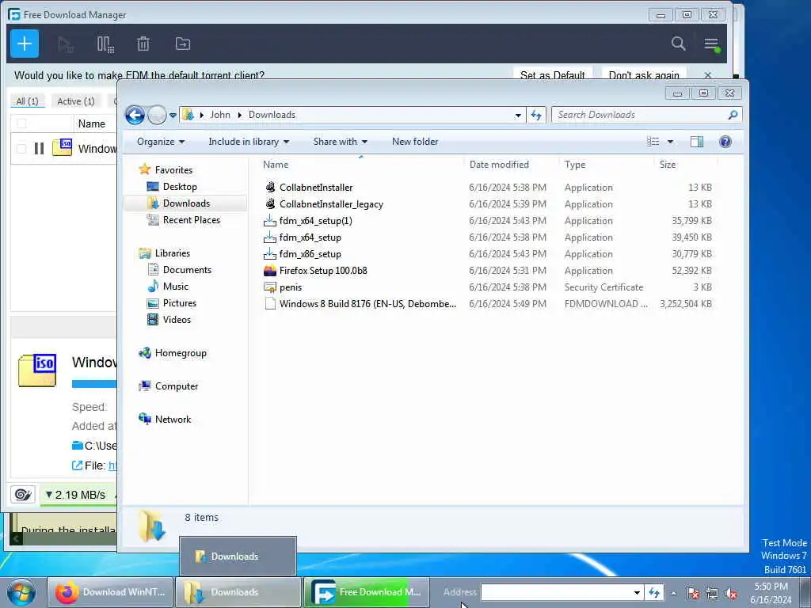Viewport: 811px width, 608px height.
Task: Open recent locations dropdown arrow
Action: click(173, 116)
